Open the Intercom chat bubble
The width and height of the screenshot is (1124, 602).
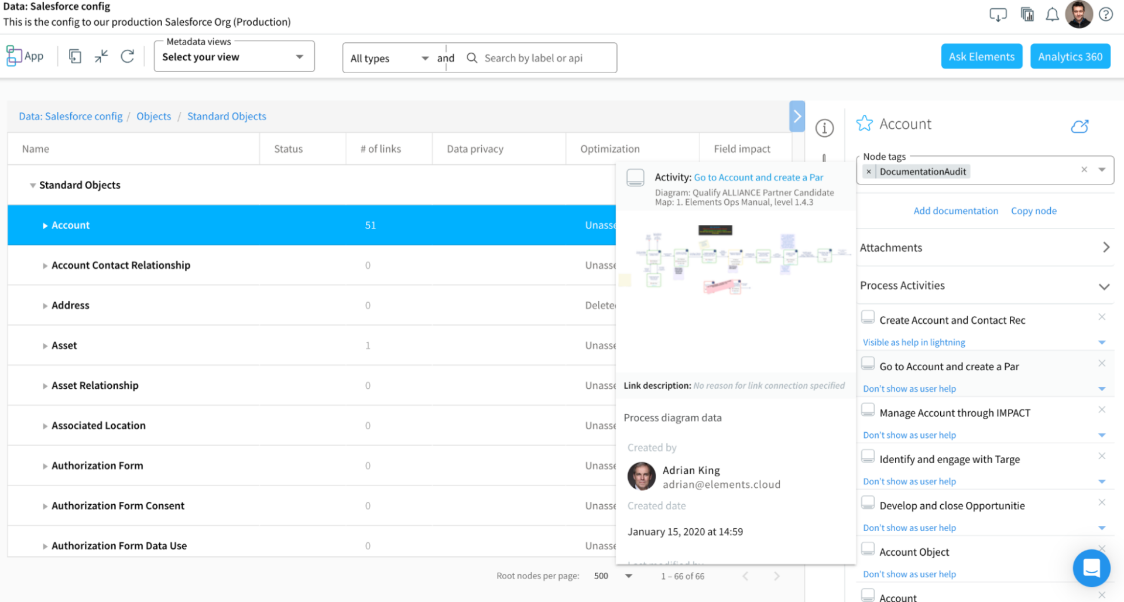click(x=1091, y=568)
